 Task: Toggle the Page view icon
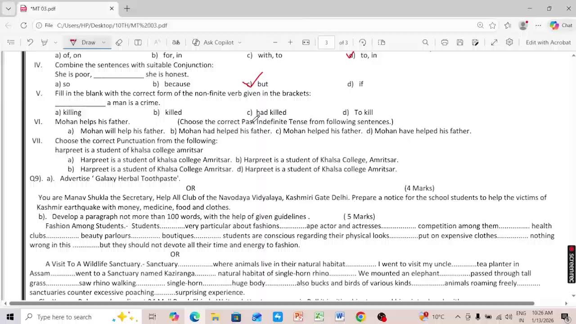[382, 42]
